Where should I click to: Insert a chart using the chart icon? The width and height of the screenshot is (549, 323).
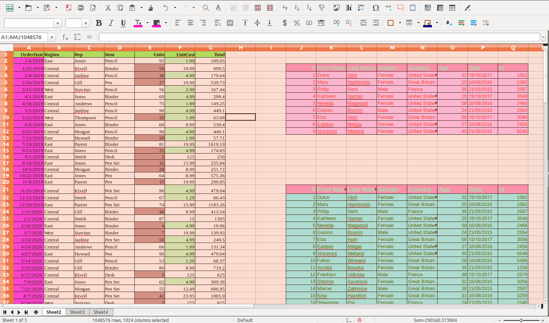click(349, 8)
